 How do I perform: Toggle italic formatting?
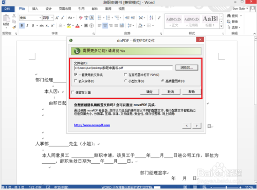coord(27,26)
